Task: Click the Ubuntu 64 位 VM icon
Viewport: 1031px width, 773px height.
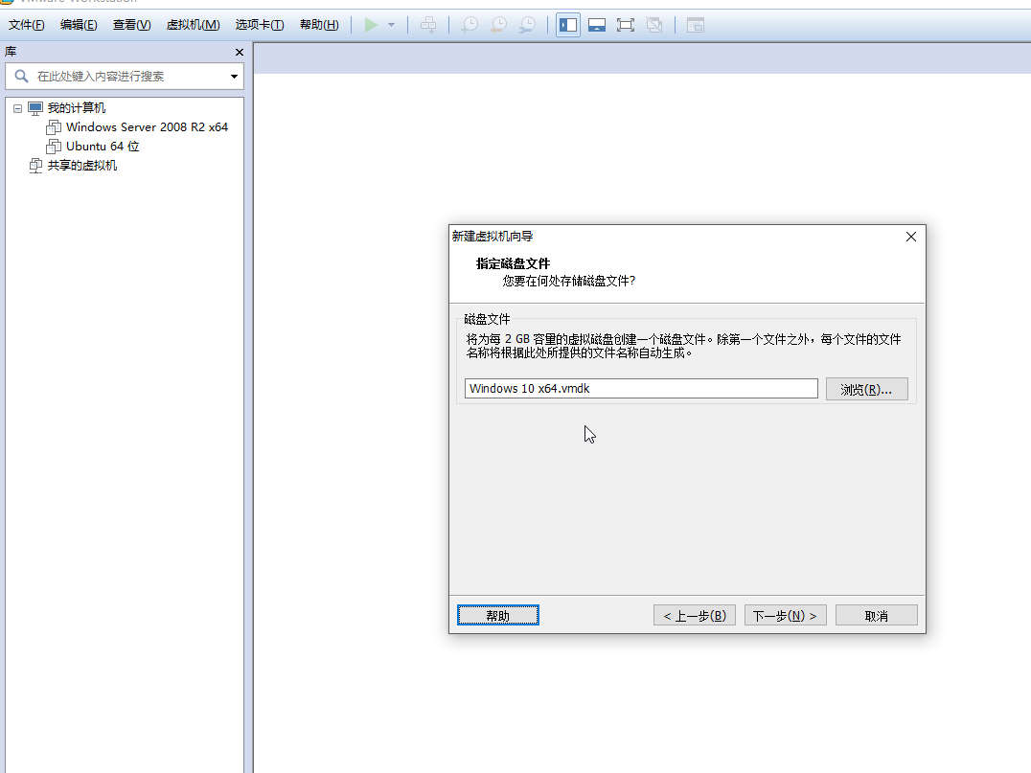Action: pos(54,146)
